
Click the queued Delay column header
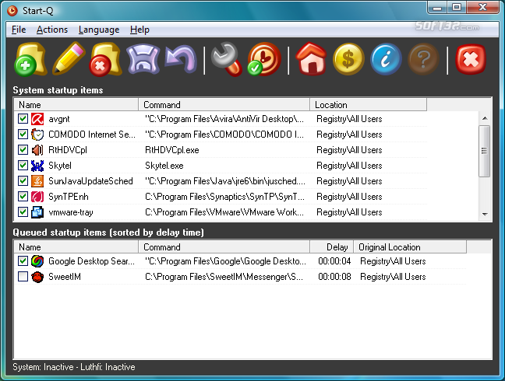click(332, 247)
